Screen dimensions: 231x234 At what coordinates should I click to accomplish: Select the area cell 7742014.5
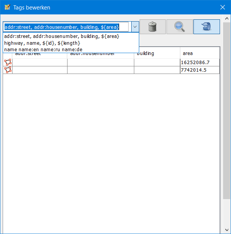[200, 70]
